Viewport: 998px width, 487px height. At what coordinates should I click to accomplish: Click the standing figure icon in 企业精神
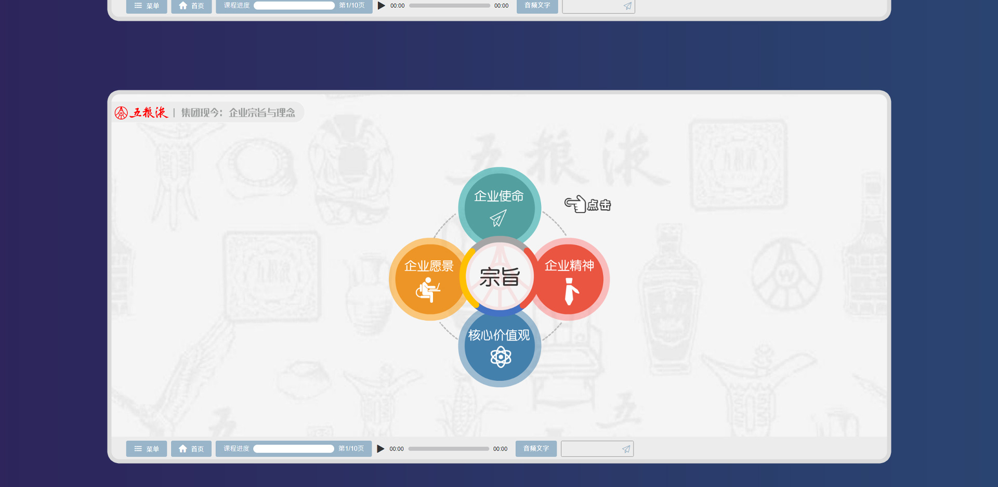point(571,291)
